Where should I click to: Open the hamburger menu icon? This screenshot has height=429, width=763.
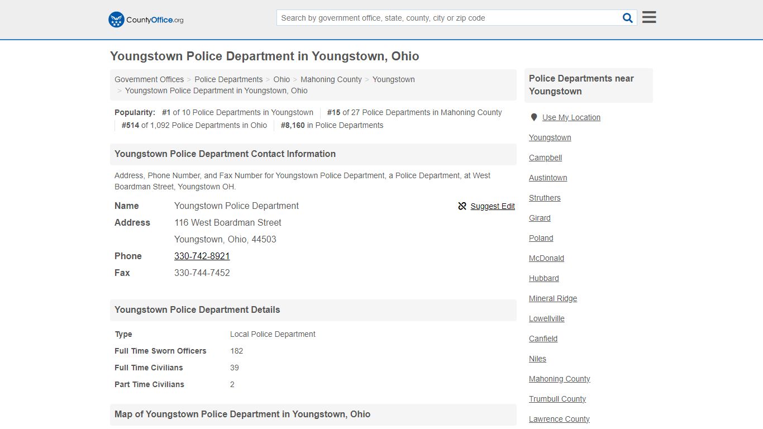click(x=649, y=17)
